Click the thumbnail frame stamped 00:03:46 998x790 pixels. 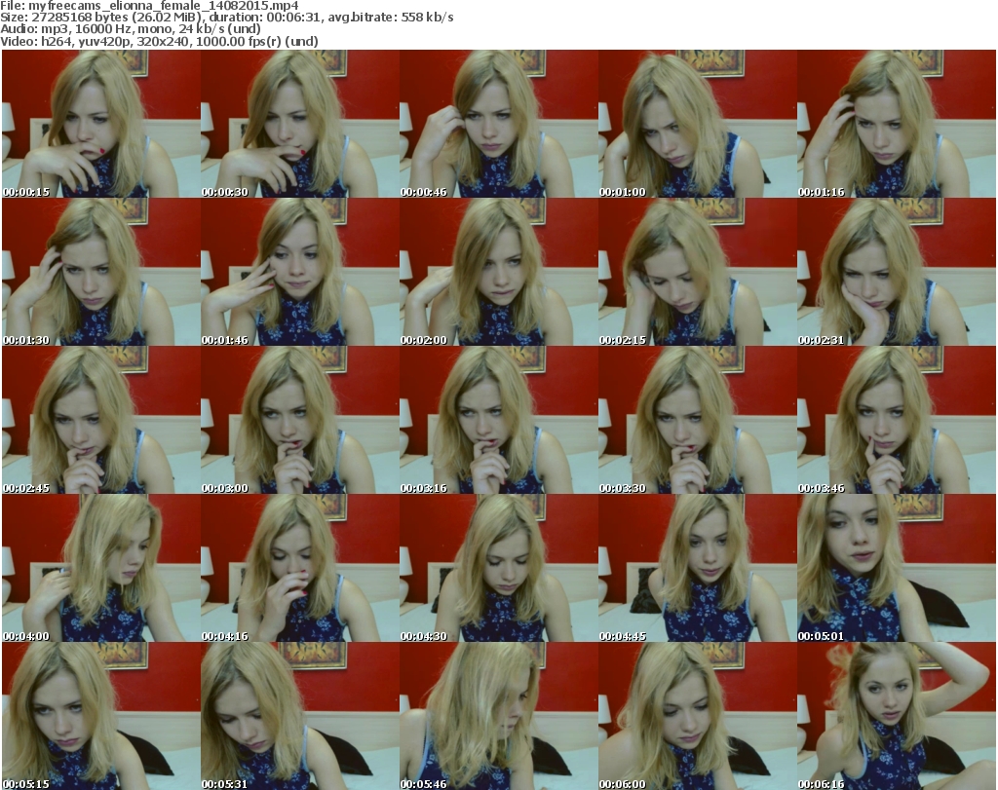pyautogui.click(x=897, y=421)
